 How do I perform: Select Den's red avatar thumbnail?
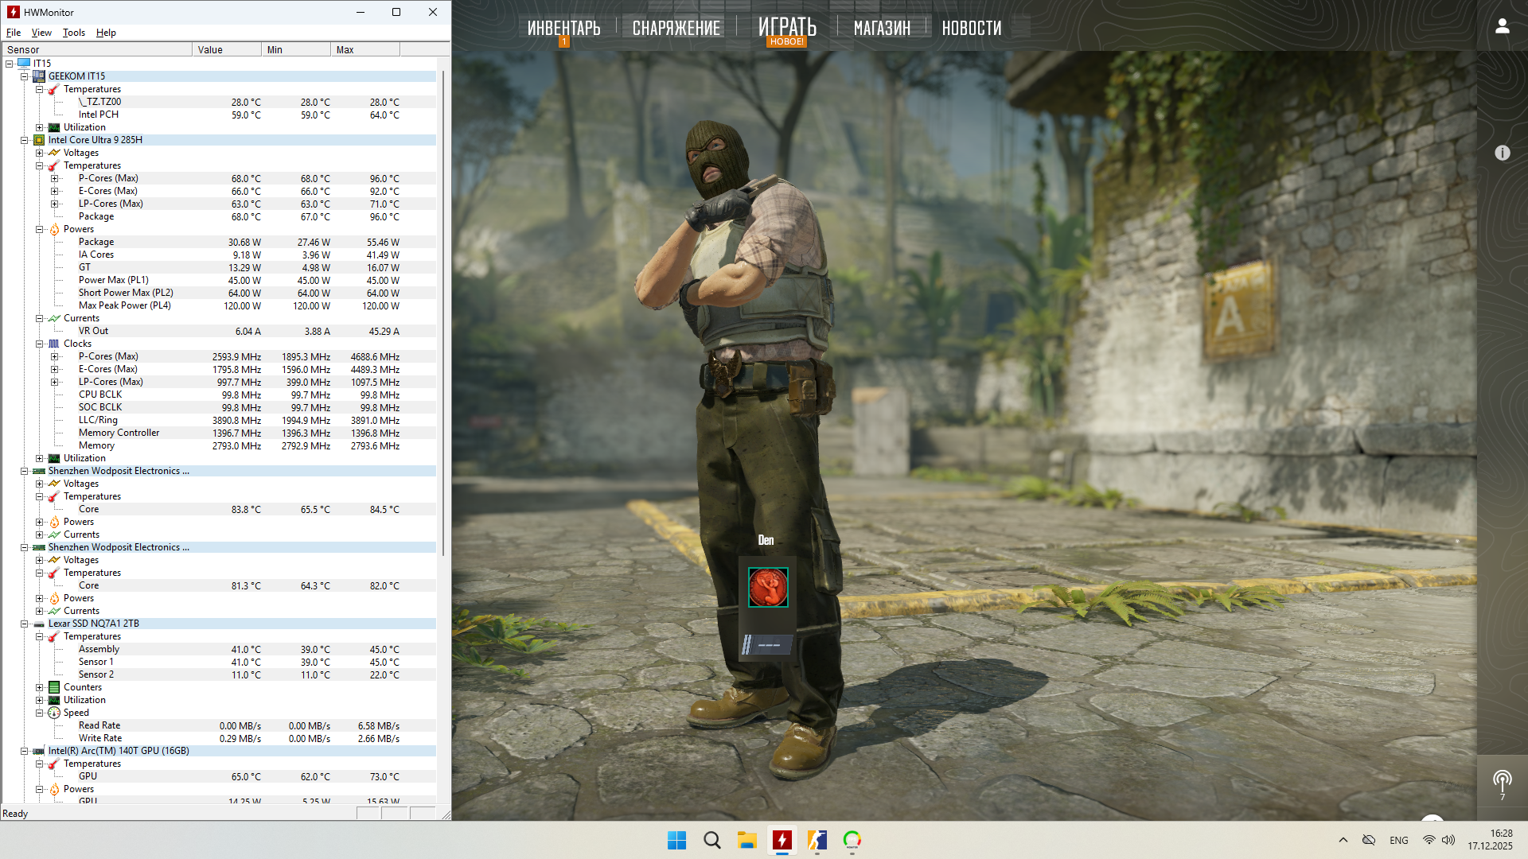pos(768,587)
